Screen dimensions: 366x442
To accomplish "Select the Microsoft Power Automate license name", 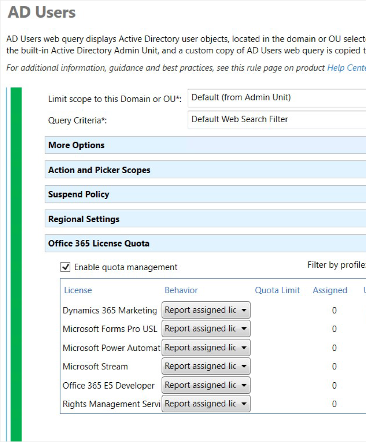I will point(111,348).
